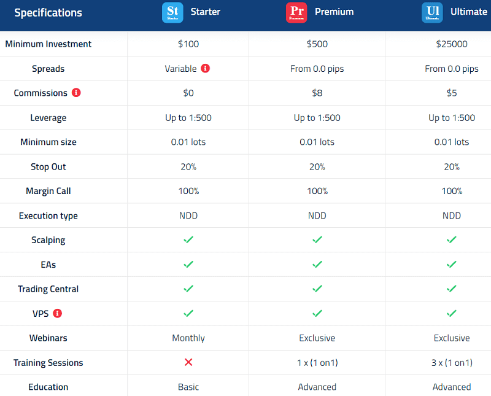Click the Ultimate EAs green checkmark
This screenshot has height=396, width=491.
(452, 265)
